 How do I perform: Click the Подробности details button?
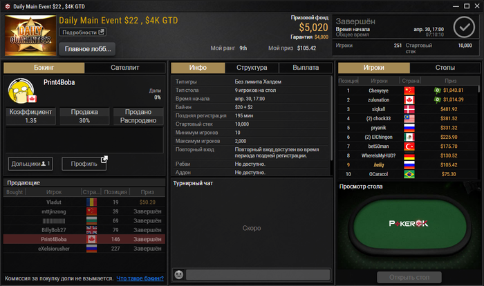click(83, 32)
